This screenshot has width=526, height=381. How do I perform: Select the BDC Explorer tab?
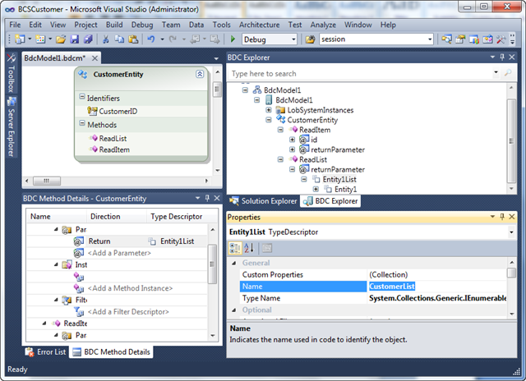click(330, 201)
